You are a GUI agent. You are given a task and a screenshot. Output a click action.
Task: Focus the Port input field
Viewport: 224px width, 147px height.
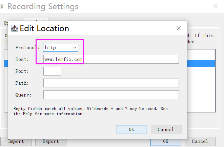click(x=52, y=71)
